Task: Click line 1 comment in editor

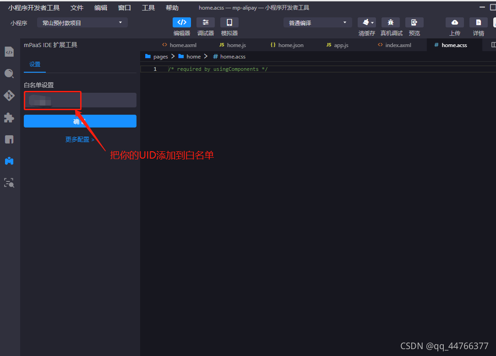Action: [218, 69]
